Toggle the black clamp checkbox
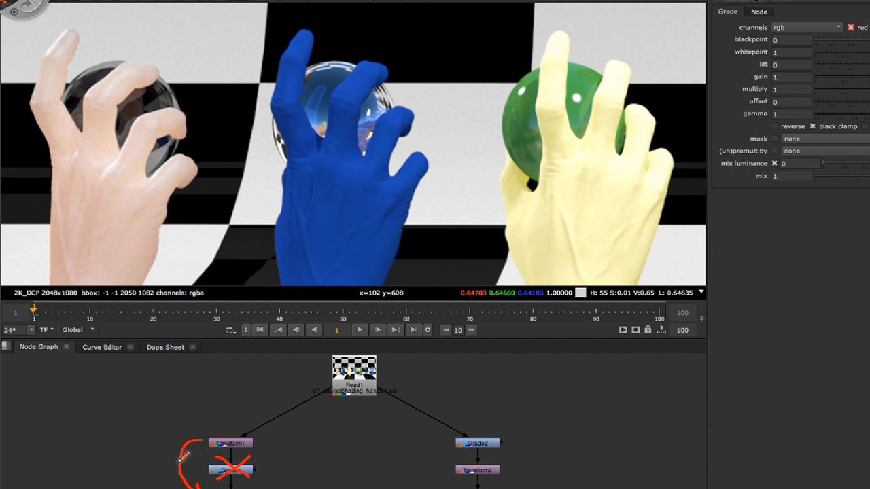This screenshot has height=489, width=870. pyautogui.click(x=812, y=126)
